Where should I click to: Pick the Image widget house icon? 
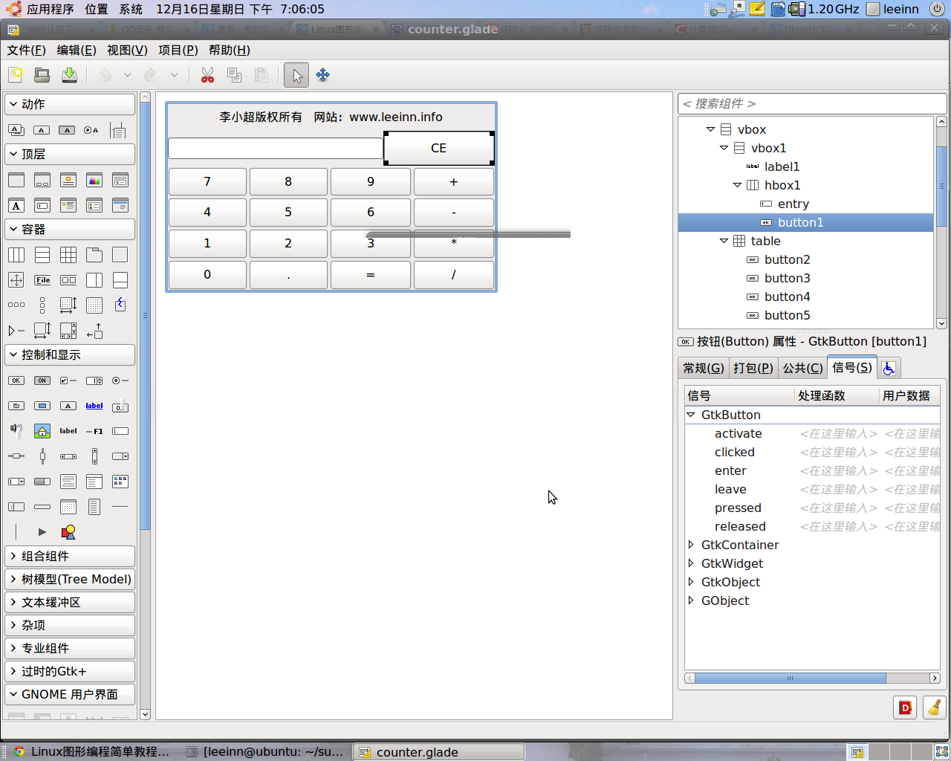(x=42, y=431)
